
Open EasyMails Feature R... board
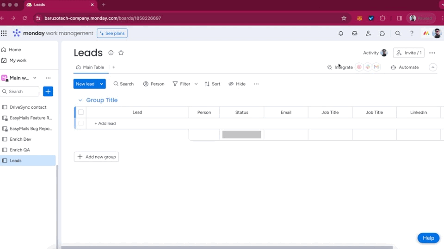coord(28,118)
